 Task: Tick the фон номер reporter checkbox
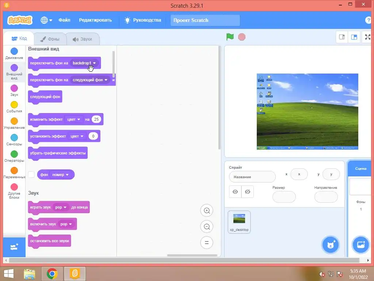(31, 175)
